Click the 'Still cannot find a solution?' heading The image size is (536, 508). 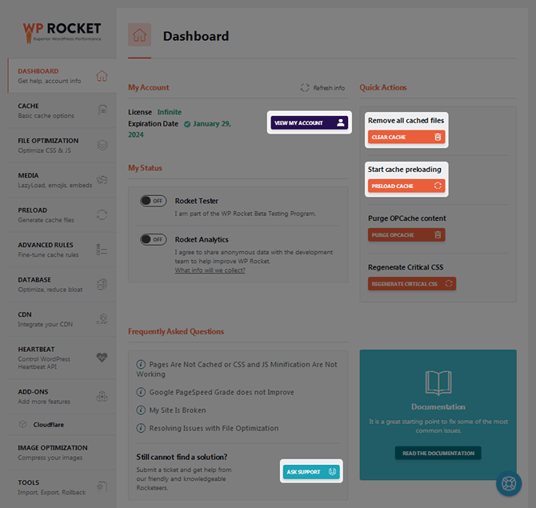click(x=182, y=457)
